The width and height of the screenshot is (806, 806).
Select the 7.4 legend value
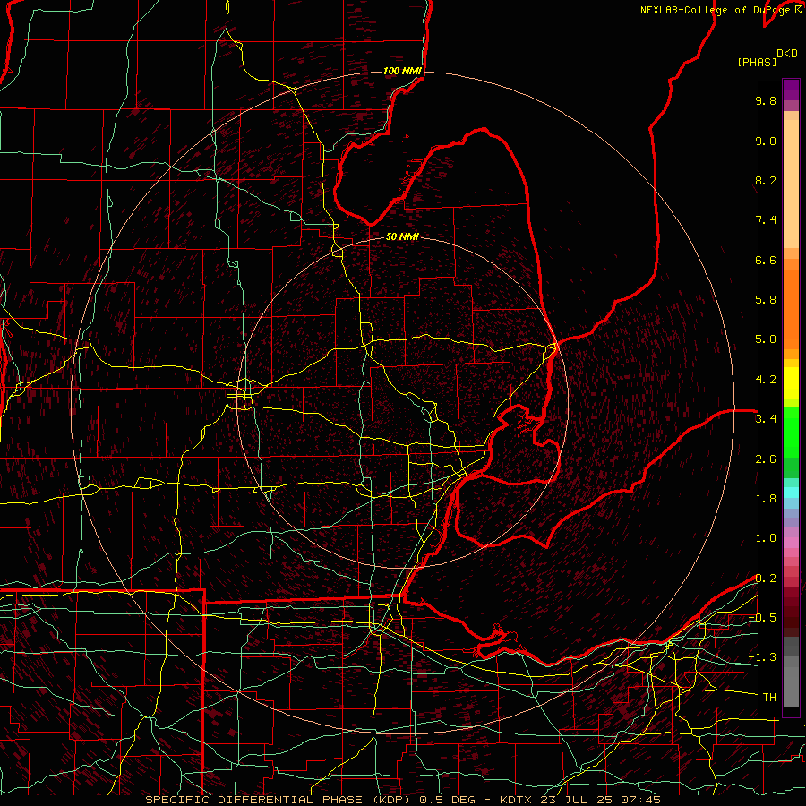766,220
